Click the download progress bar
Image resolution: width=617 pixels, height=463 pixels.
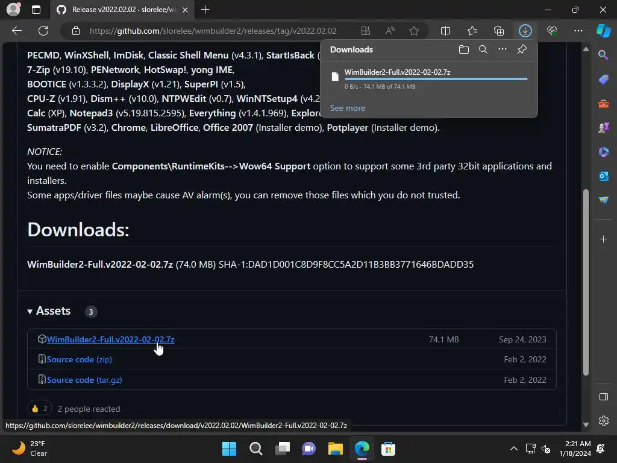tap(436, 79)
